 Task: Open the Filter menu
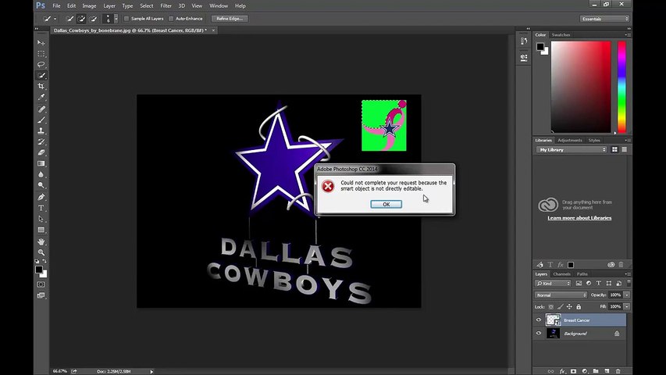166,6
